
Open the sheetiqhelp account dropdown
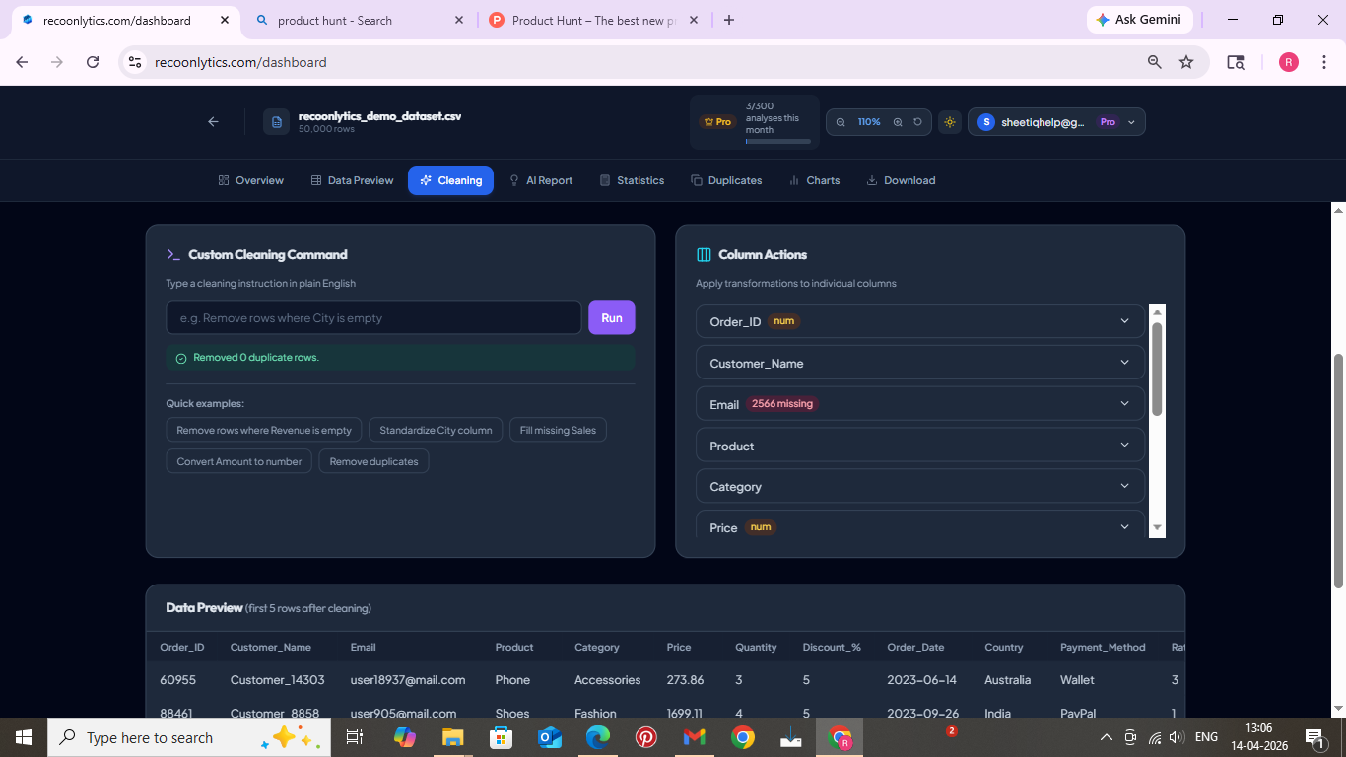[1056, 122]
